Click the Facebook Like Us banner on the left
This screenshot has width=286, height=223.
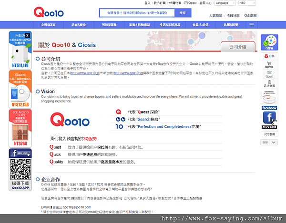click(20, 153)
